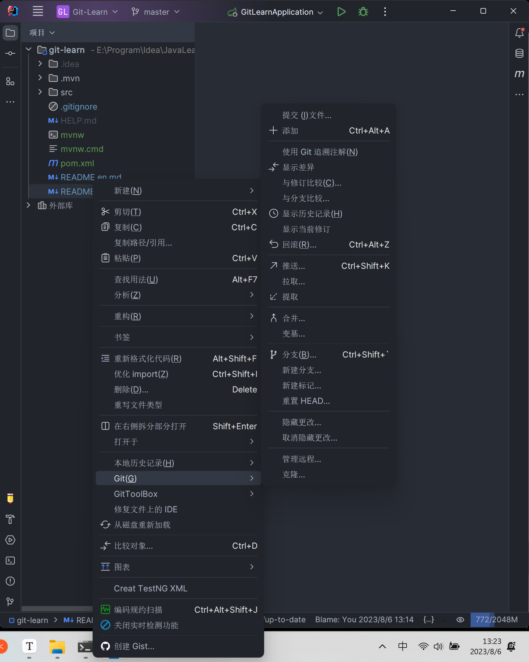This screenshot has width=529, height=662.
Task: Click 推送... to push commits
Action: [294, 266]
